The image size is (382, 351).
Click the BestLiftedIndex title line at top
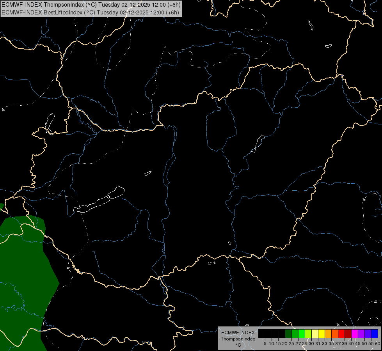click(x=91, y=12)
